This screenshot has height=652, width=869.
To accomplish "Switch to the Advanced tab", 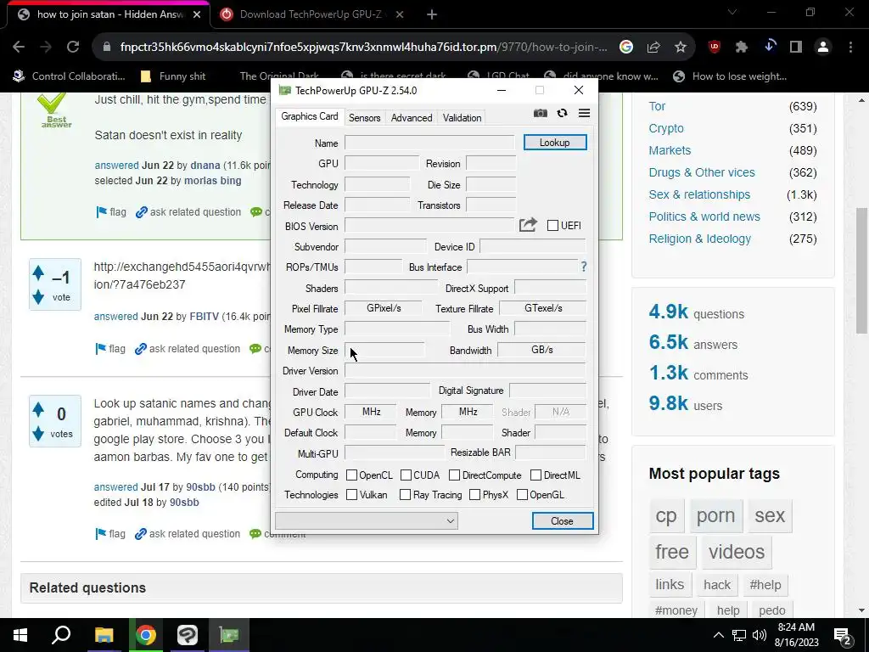I will [412, 117].
